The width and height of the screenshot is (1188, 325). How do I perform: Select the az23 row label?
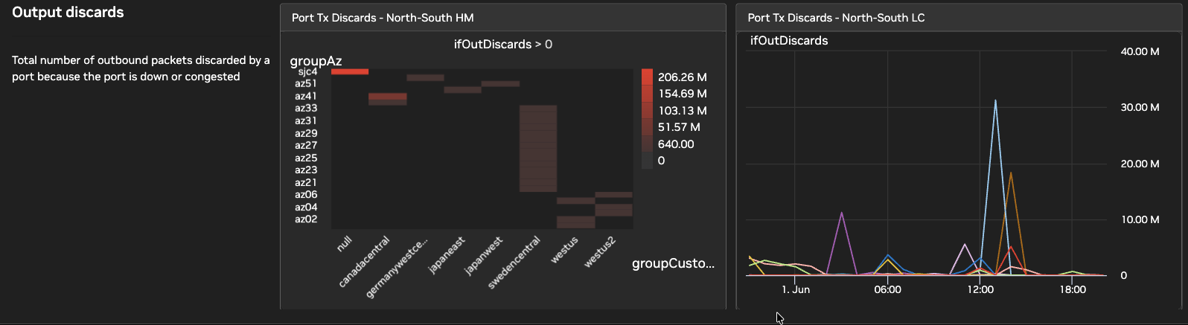(306, 170)
